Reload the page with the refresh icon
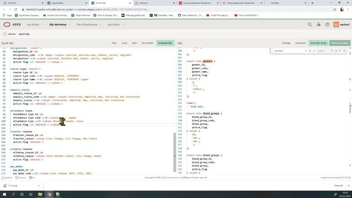Image resolution: width=352 pixels, height=198 pixels. click(x=16, y=9)
